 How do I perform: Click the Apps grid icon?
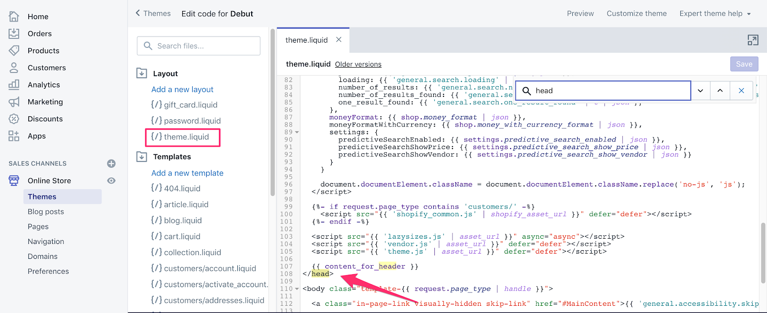pyautogui.click(x=14, y=136)
